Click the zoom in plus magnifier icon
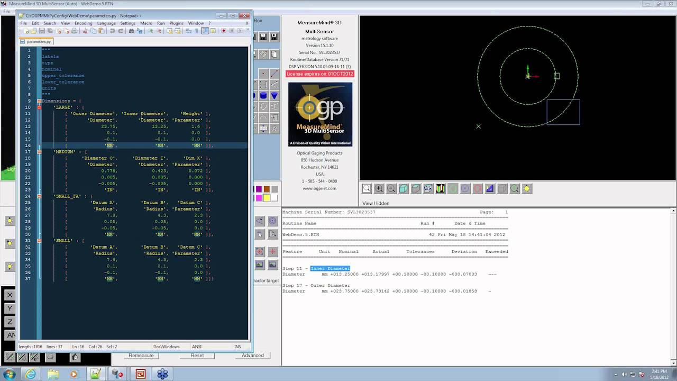Image resolution: width=677 pixels, height=381 pixels. click(378, 188)
